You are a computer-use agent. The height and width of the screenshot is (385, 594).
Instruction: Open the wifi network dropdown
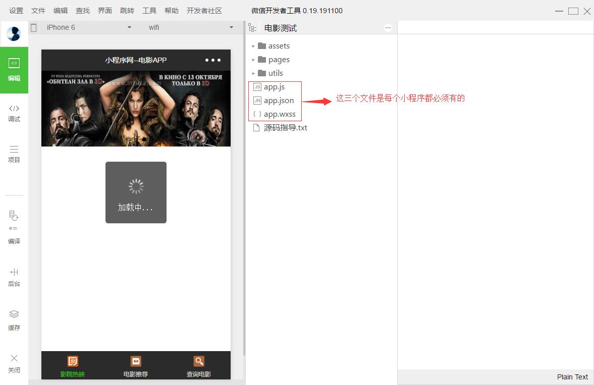tap(191, 27)
